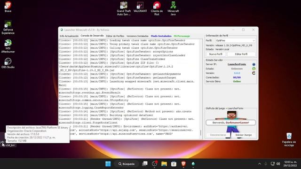Open the VALORANT desktop shortcut

pyautogui.click(x=140, y=7)
